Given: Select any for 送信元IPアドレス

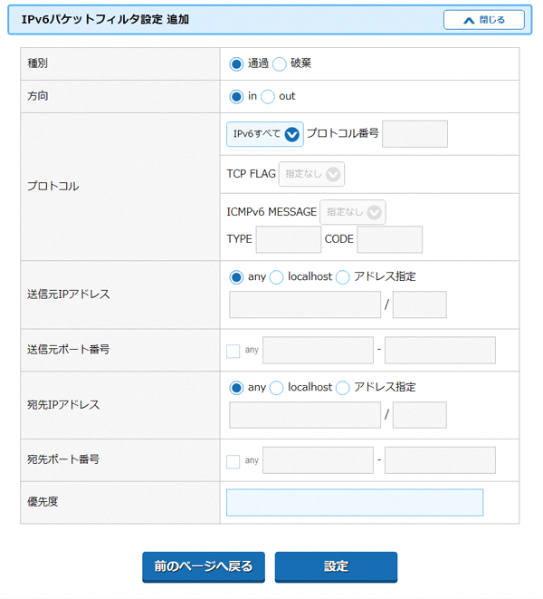Looking at the screenshot, I should (236, 277).
